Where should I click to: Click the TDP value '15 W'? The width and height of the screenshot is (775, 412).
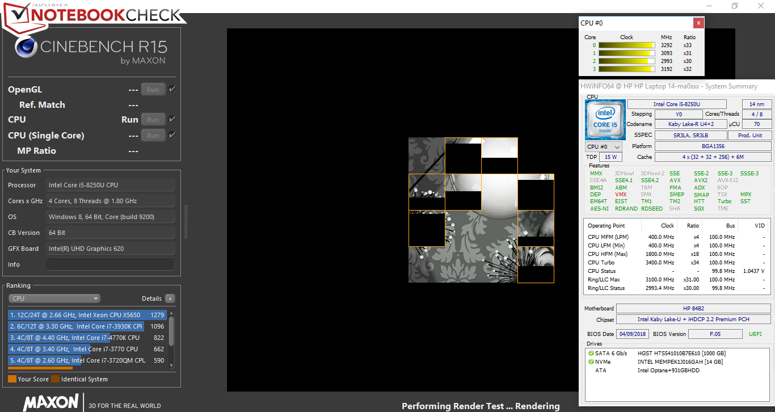(610, 157)
